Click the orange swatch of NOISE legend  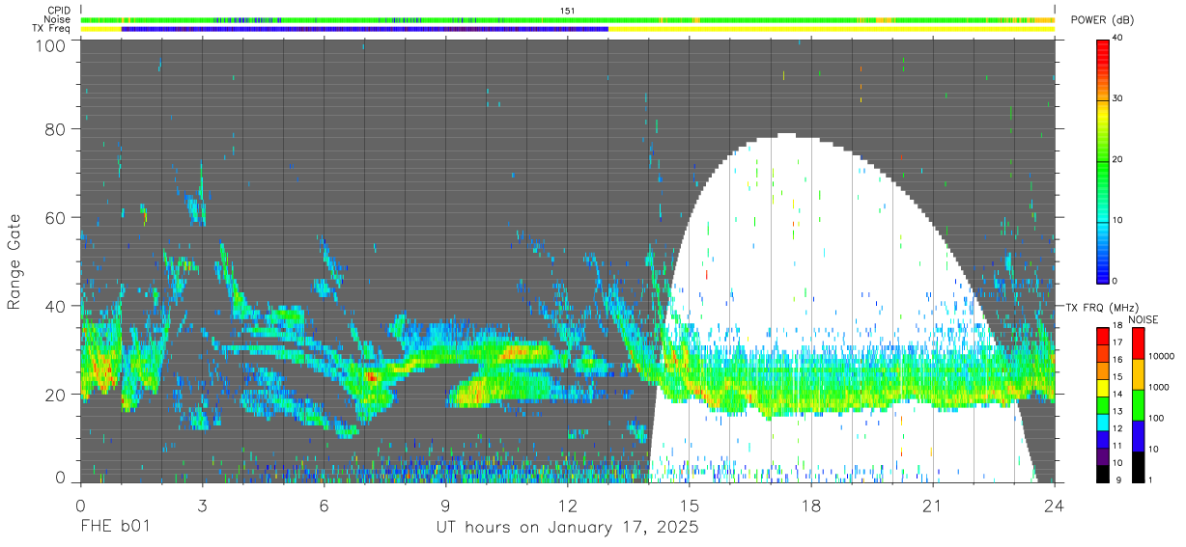(1139, 374)
